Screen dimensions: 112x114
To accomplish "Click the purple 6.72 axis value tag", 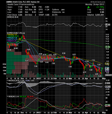I will pyautogui.click(x=107, y=71).
